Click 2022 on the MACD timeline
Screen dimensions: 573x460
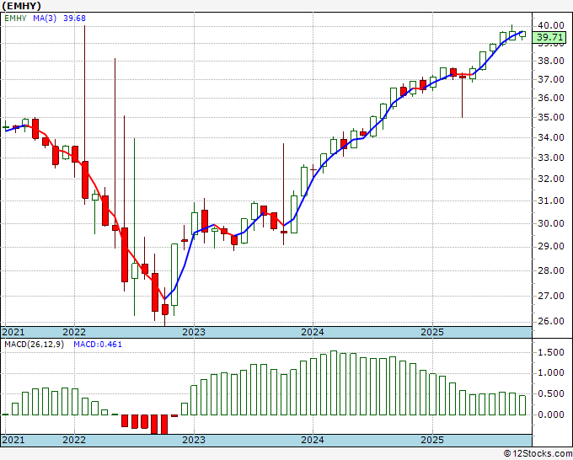point(74,440)
